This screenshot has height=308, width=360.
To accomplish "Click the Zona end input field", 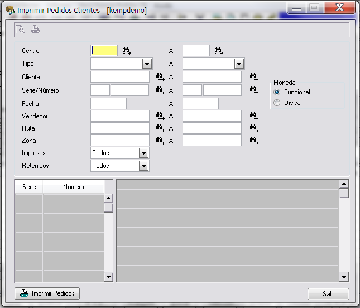I will click(x=212, y=140).
